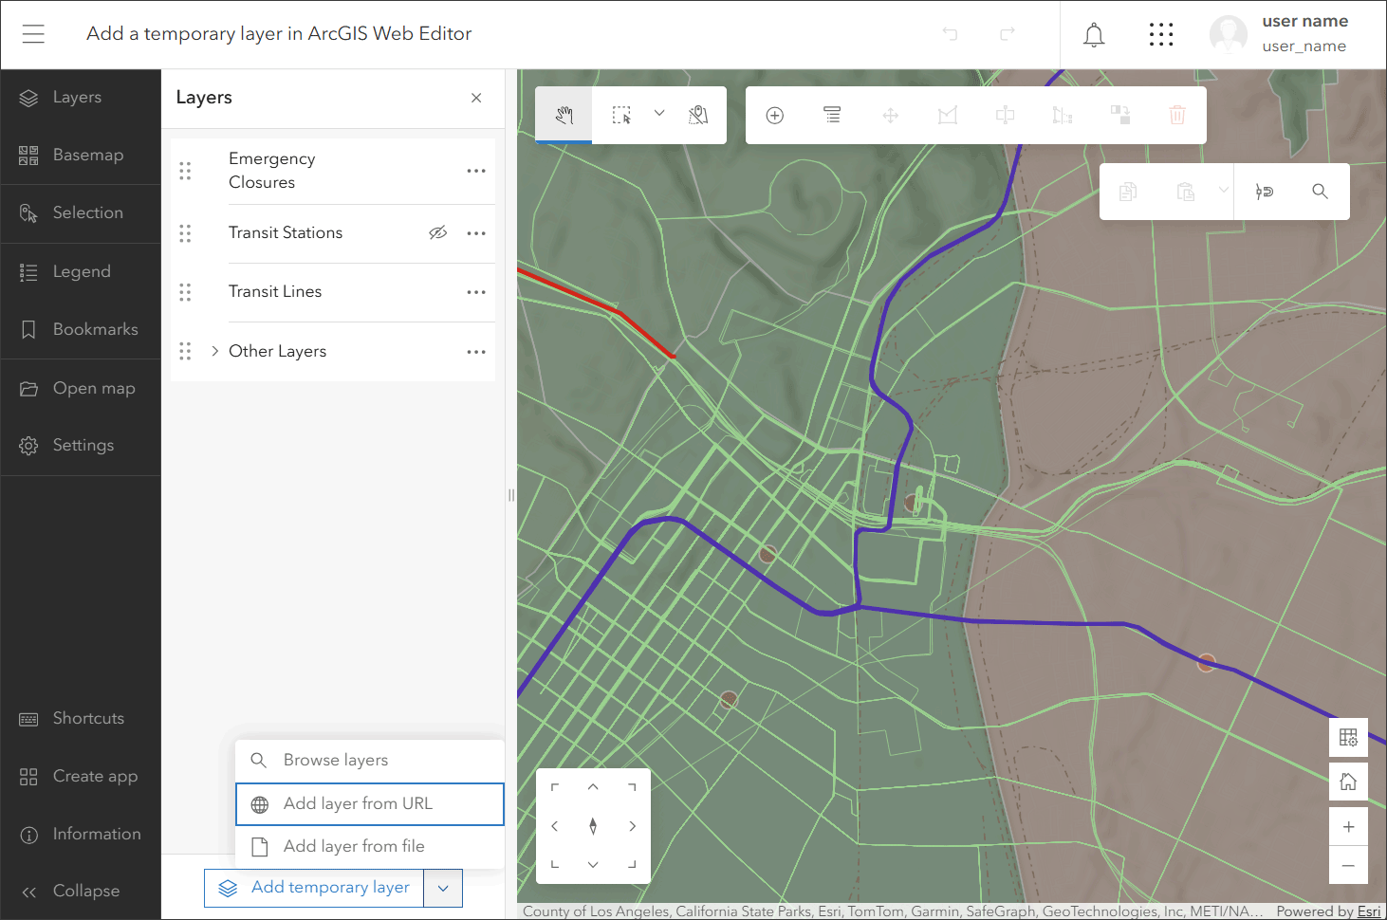1387x920 pixels.
Task: Open selection tool options dropdown arrow
Action: [x=659, y=114]
